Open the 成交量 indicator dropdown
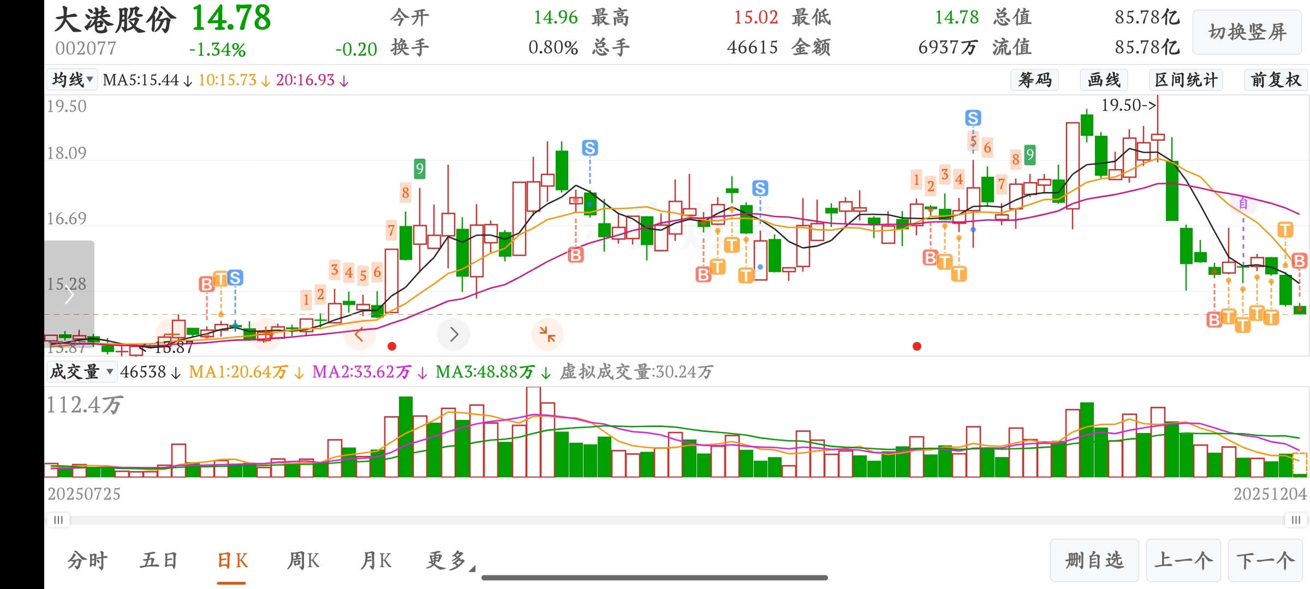The image size is (1310, 589). tap(81, 372)
